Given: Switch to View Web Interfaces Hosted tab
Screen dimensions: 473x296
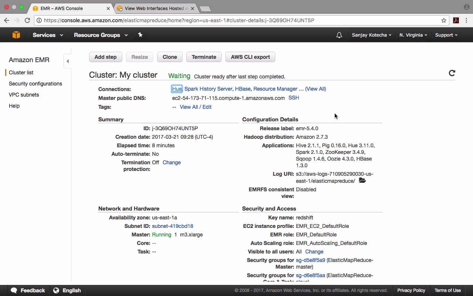Looking at the screenshot, I should click(x=156, y=8).
